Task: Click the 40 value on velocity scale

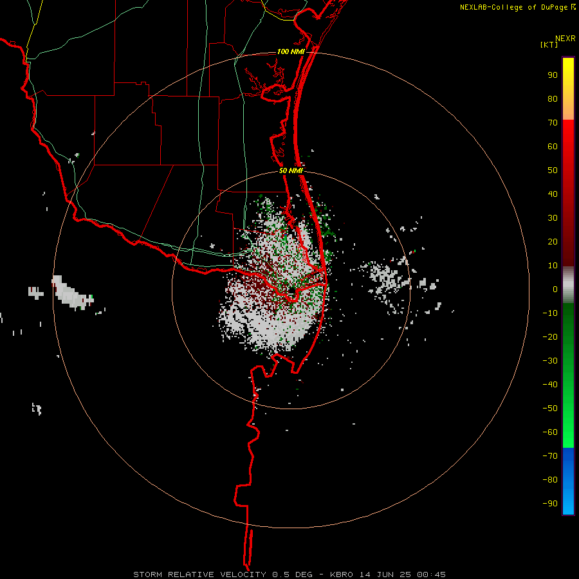Action: [553, 194]
